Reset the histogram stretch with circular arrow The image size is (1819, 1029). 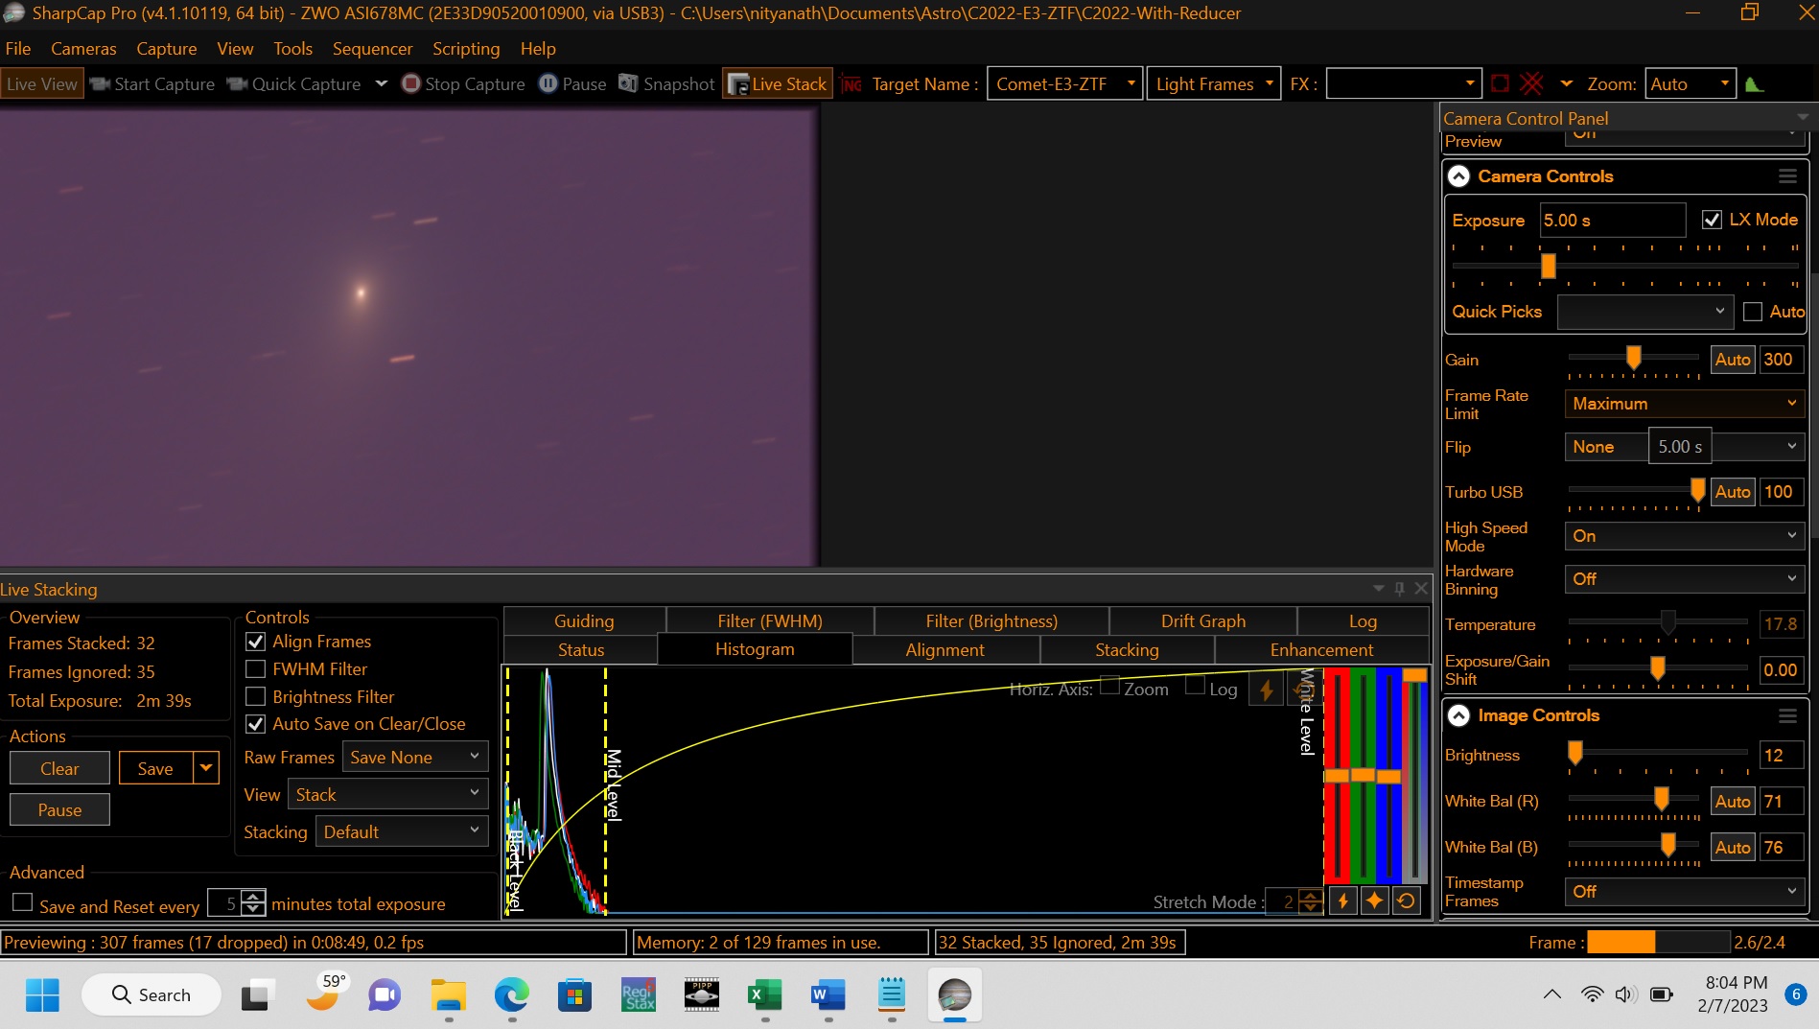1407,901
